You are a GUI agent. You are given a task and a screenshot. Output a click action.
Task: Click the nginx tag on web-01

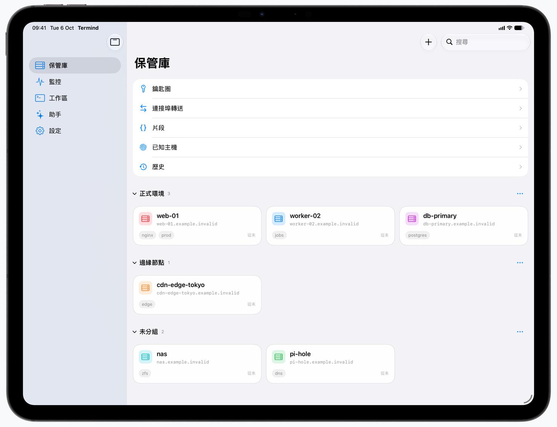[x=148, y=235]
